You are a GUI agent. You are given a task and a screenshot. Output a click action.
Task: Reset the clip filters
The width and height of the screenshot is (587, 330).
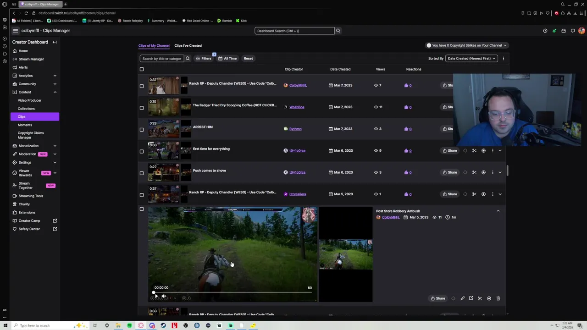pyautogui.click(x=248, y=58)
